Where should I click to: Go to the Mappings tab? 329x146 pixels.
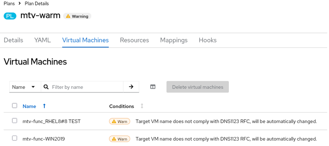point(174,40)
